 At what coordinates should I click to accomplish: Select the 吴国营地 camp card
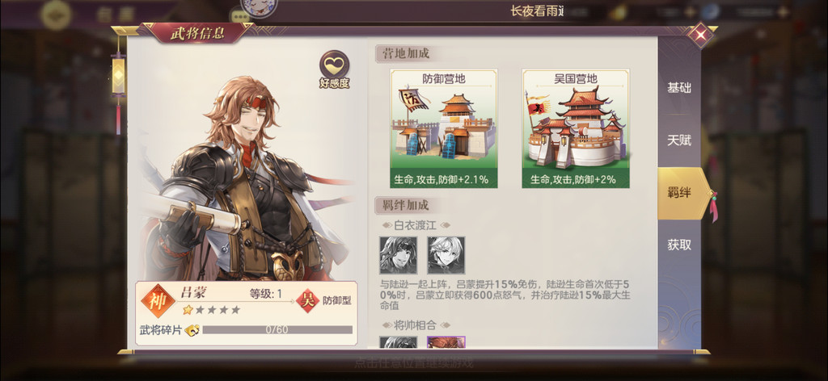coord(576,128)
